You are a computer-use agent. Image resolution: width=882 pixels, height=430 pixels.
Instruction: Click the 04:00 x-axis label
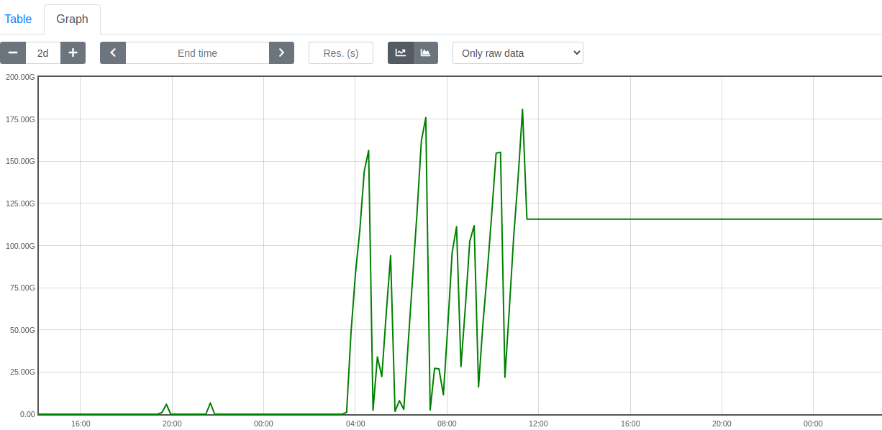[x=355, y=424]
